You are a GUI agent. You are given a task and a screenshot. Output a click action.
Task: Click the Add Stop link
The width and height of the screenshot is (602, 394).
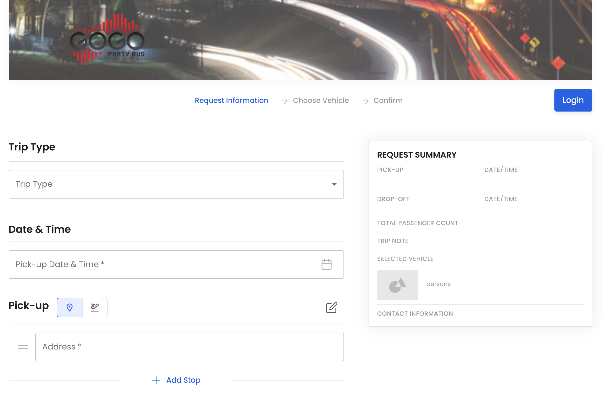coord(183,380)
